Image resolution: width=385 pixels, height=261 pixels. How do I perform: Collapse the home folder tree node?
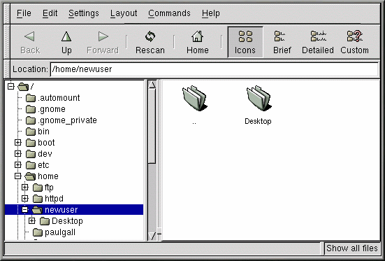[x=18, y=176]
